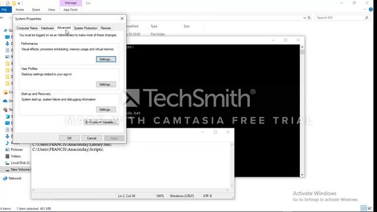Switch to details view layout icon
This screenshot has height=212, width=377.
363,208
